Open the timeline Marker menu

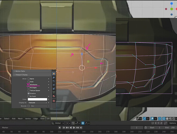click(x=5, y=128)
